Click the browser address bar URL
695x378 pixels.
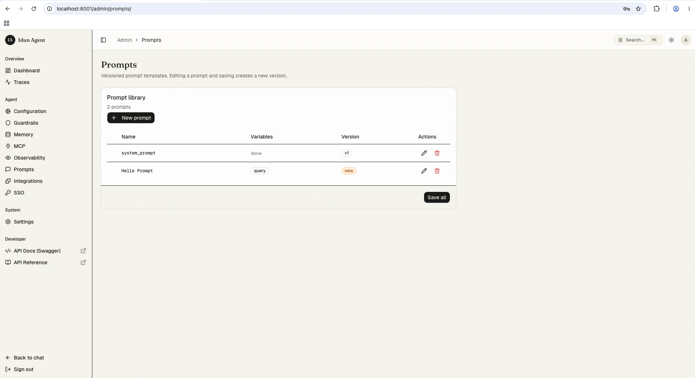pos(94,9)
